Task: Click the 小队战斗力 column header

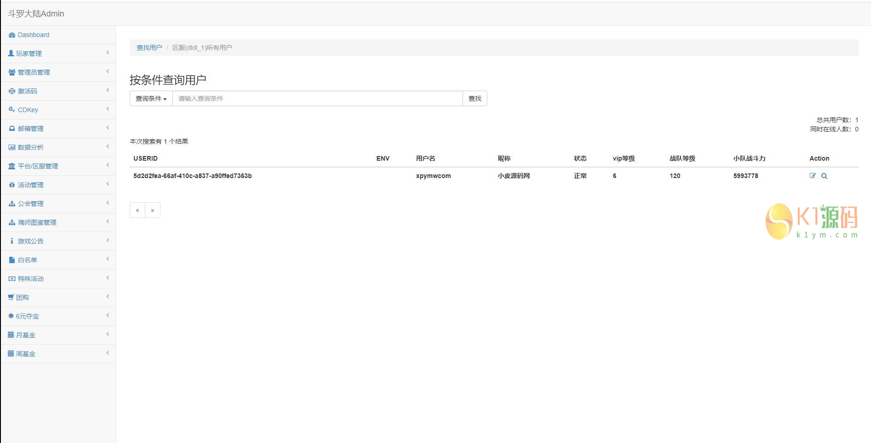Action: click(x=750, y=158)
